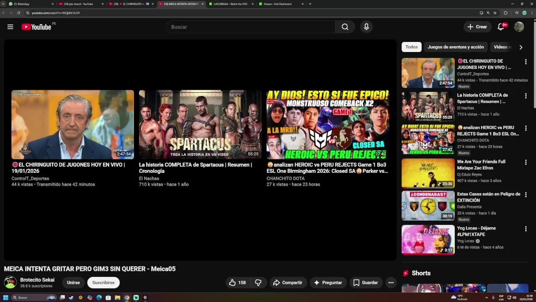Play the Spartacus end-screen thumbnail
The height and width of the screenshot is (302, 536).
pyautogui.click(x=200, y=125)
